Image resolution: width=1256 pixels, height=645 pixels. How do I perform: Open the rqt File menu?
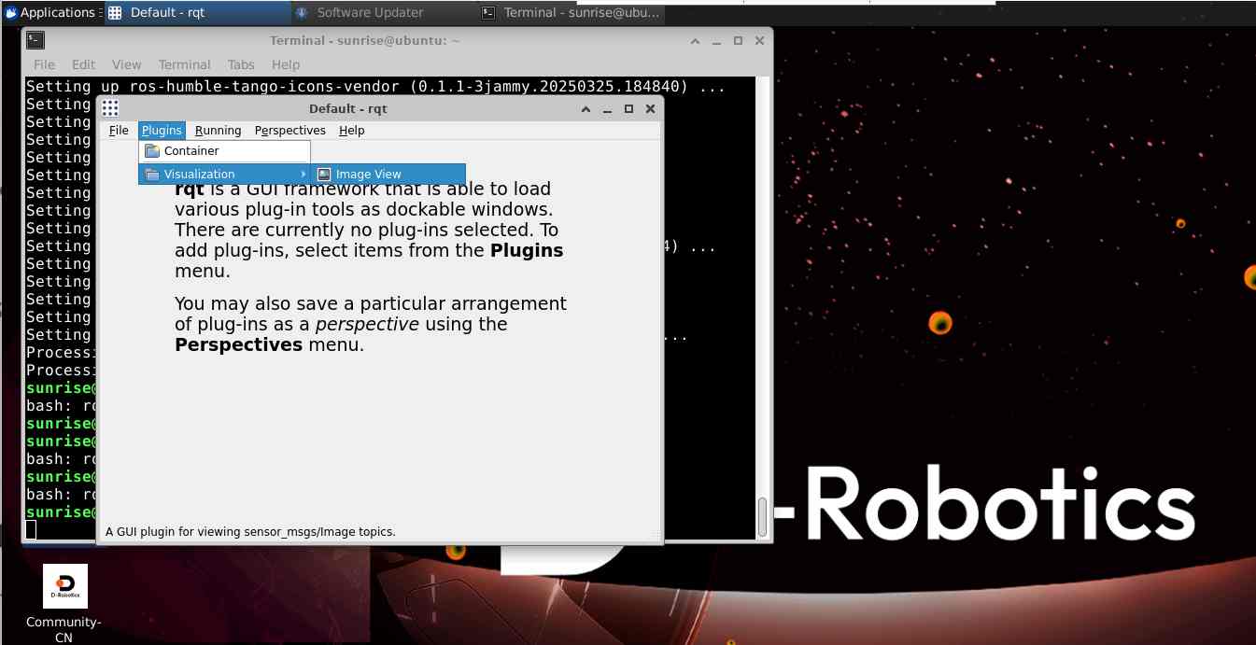tap(119, 131)
